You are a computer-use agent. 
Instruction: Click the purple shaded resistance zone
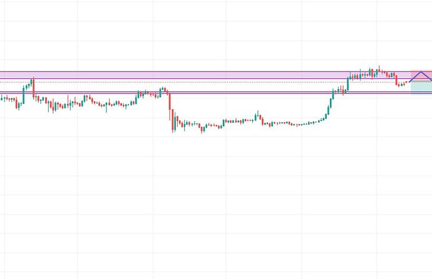pyautogui.click(x=188, y=75)
